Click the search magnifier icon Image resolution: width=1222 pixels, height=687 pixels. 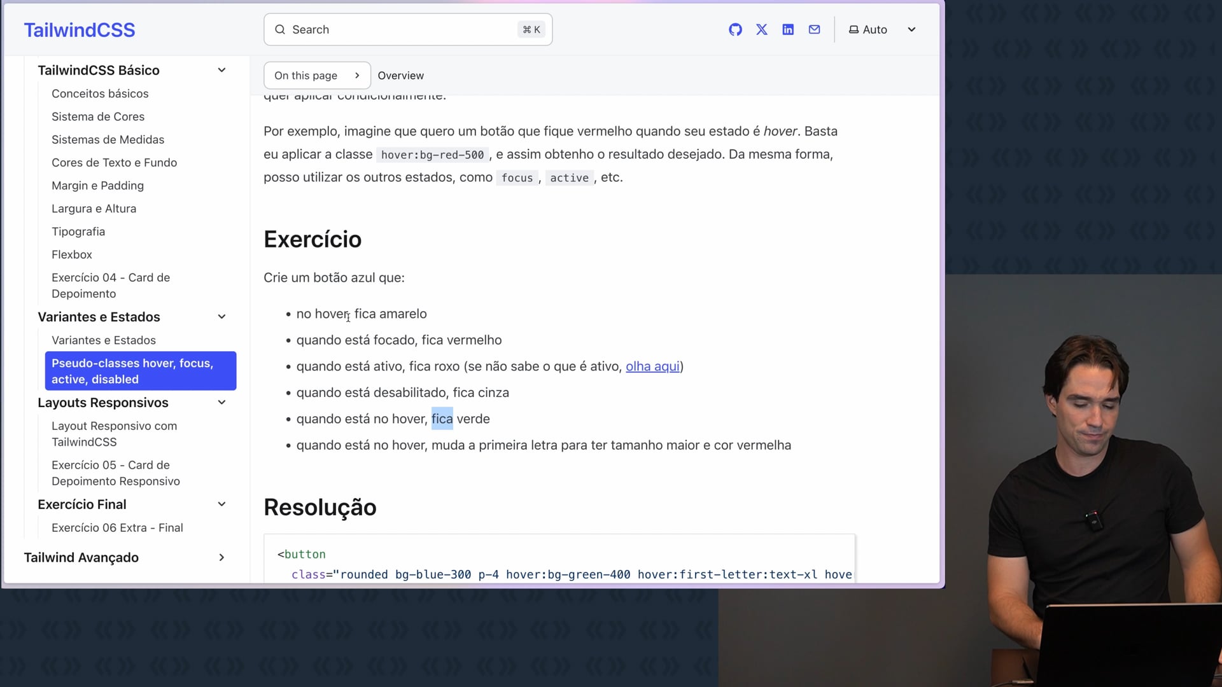280,30
